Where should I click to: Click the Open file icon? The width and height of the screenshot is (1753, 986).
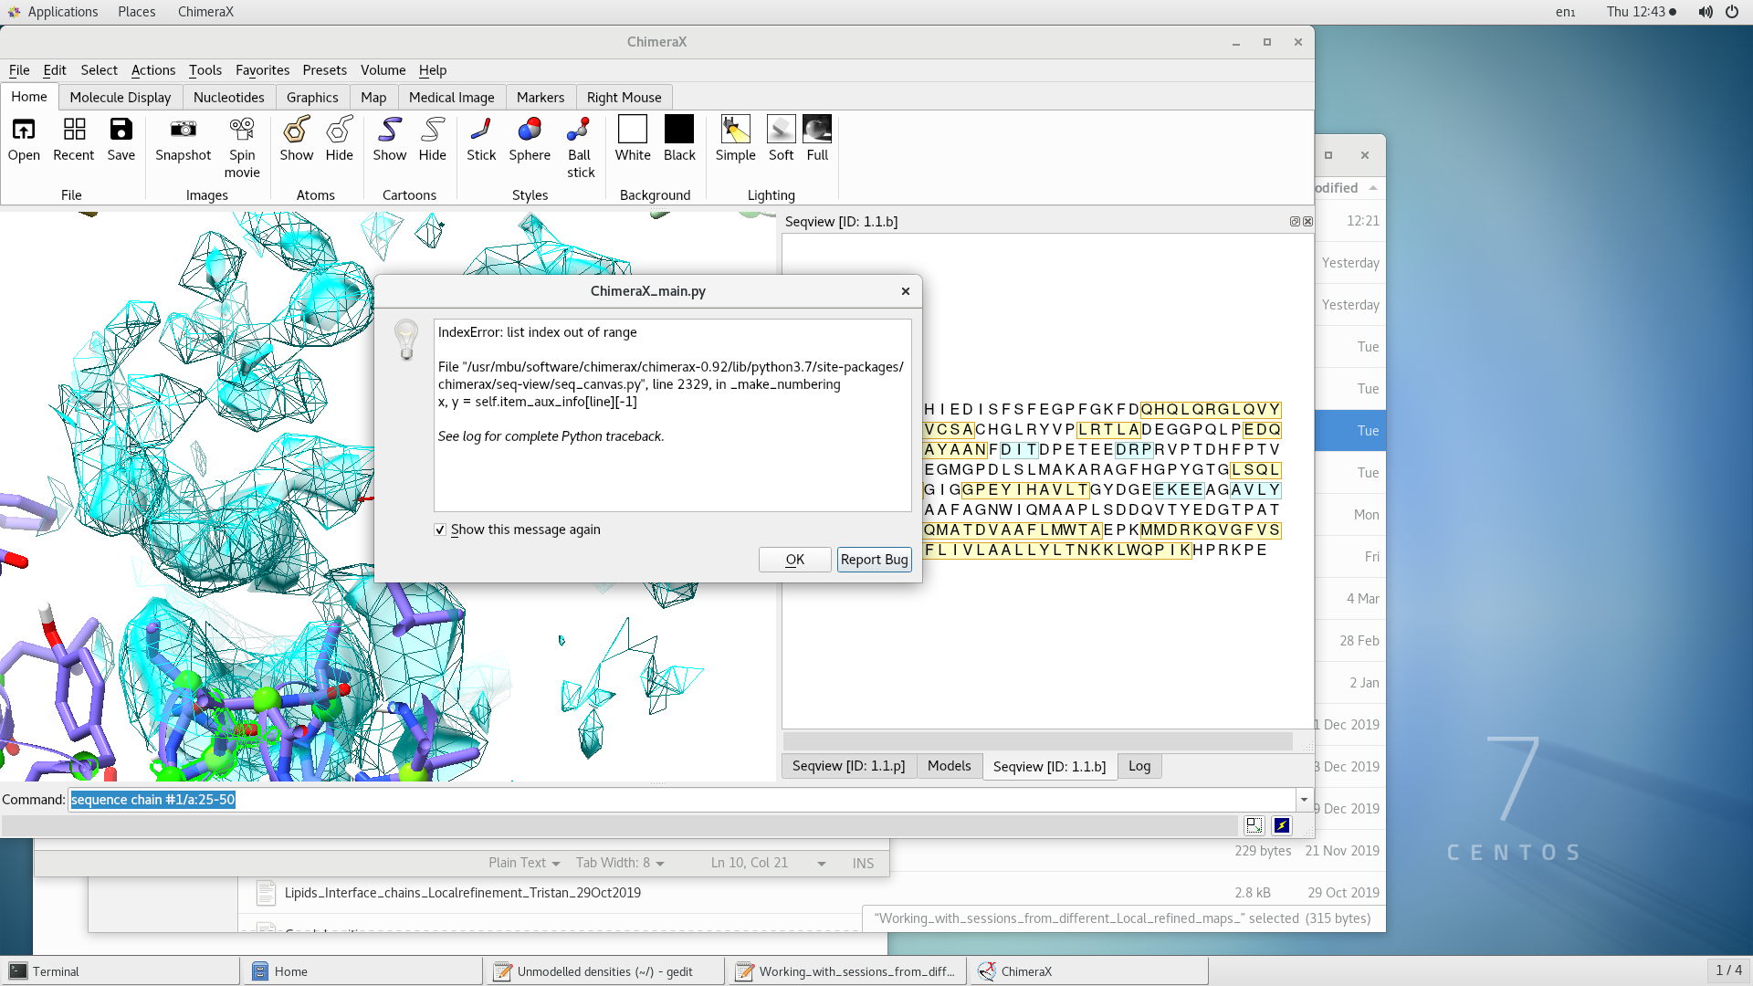pos(24,130)
